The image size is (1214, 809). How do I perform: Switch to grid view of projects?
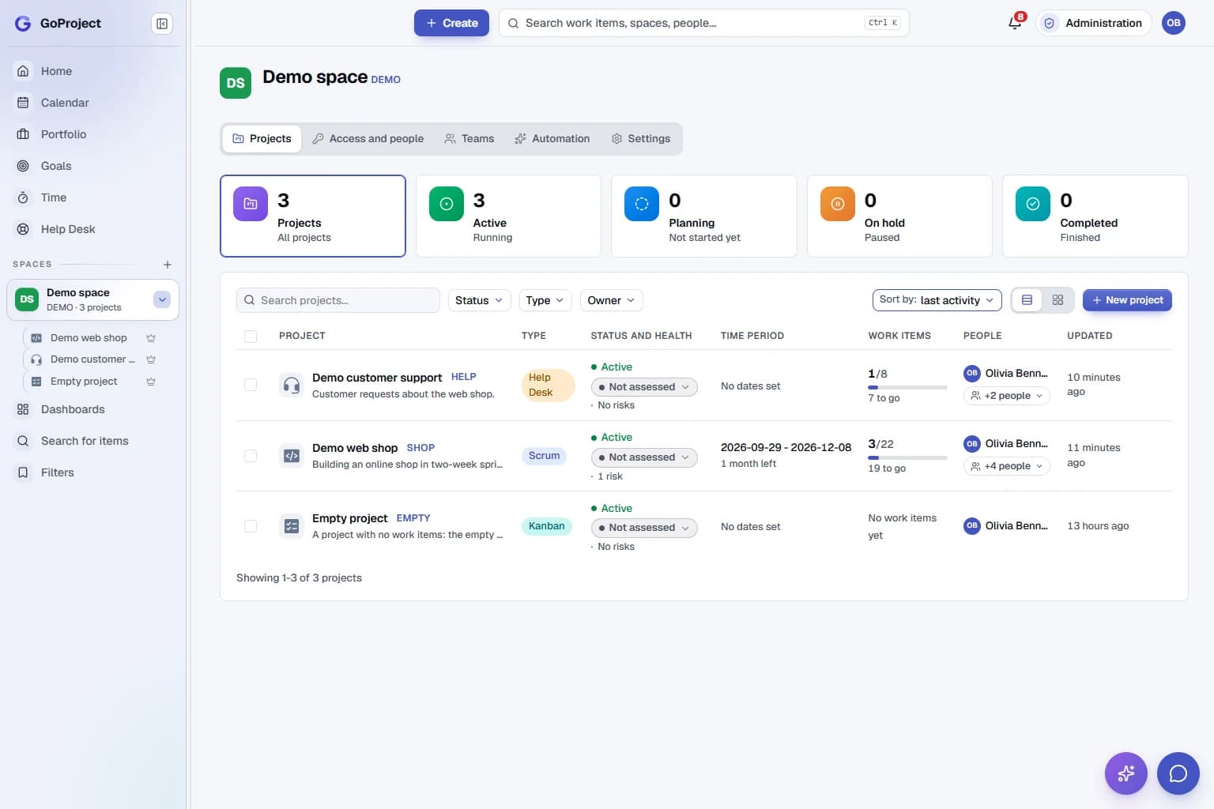pyautogui.click(x=1058, y=300)
